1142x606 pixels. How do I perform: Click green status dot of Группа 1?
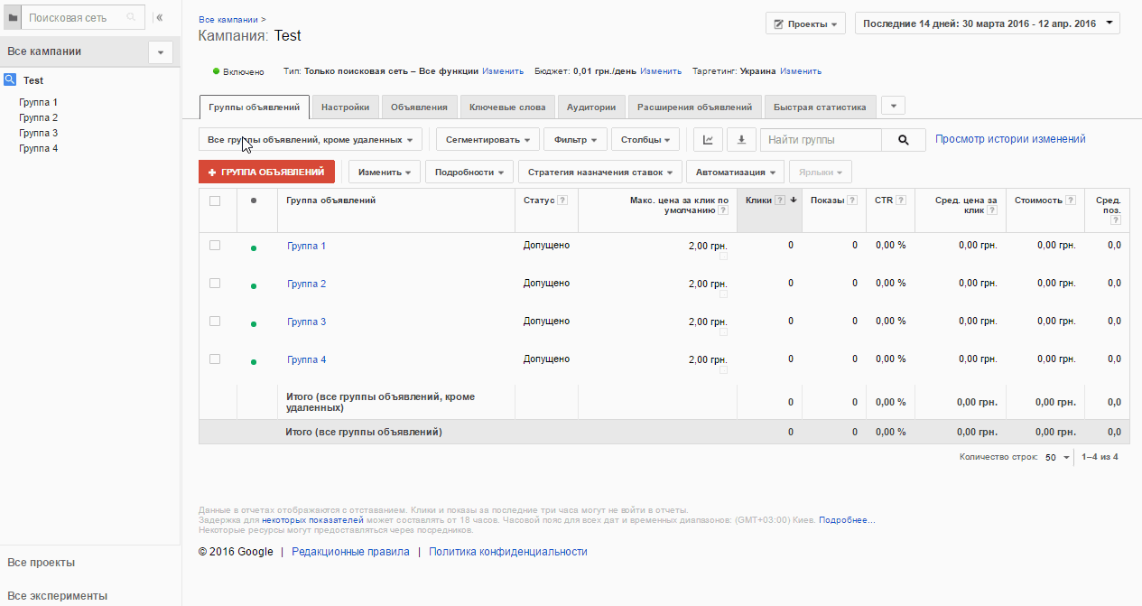click(x=254, y=247)
